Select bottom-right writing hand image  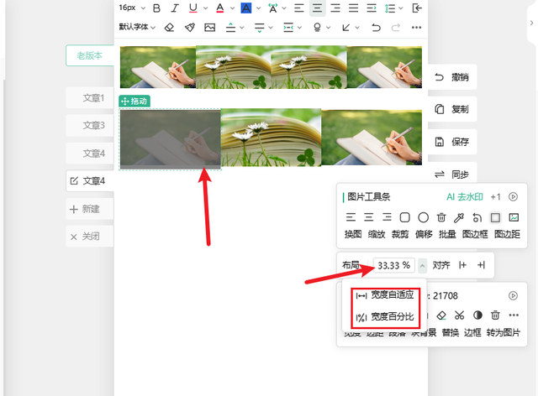pos(372,138)
